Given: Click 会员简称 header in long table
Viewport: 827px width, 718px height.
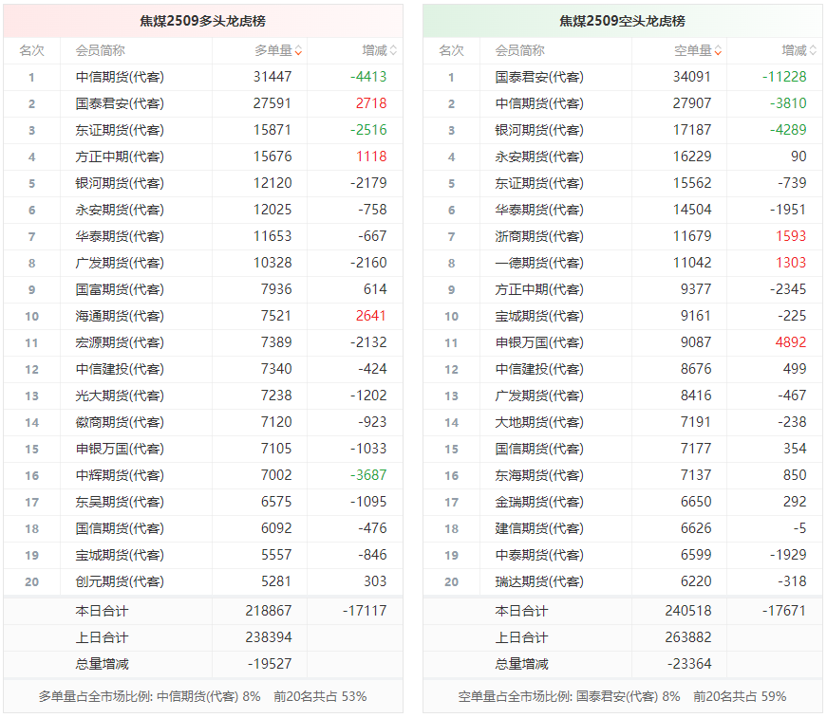Looking at the screenshot, I should tap(101, 50).
